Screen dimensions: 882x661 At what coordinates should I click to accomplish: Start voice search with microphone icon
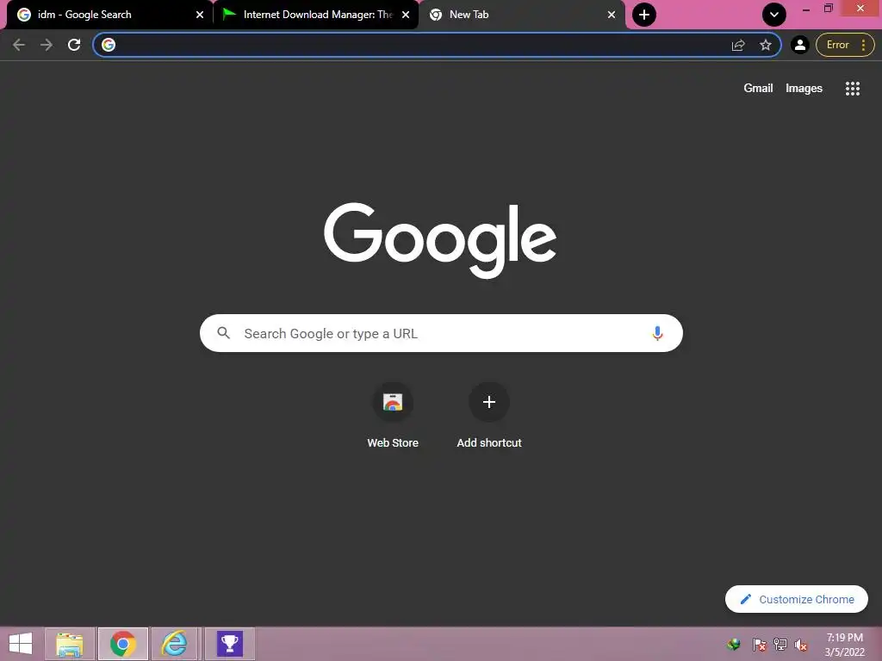657,333
